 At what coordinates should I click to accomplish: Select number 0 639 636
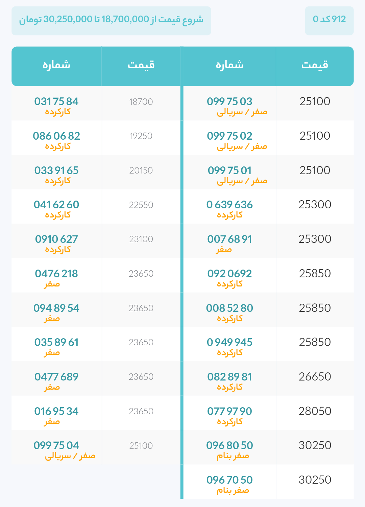coord(229,205)
